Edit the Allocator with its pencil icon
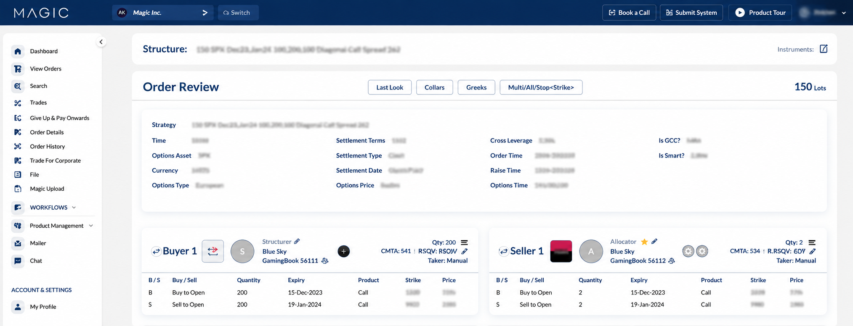The width and height of the screenshot is (853, 326). coord(654,242)
